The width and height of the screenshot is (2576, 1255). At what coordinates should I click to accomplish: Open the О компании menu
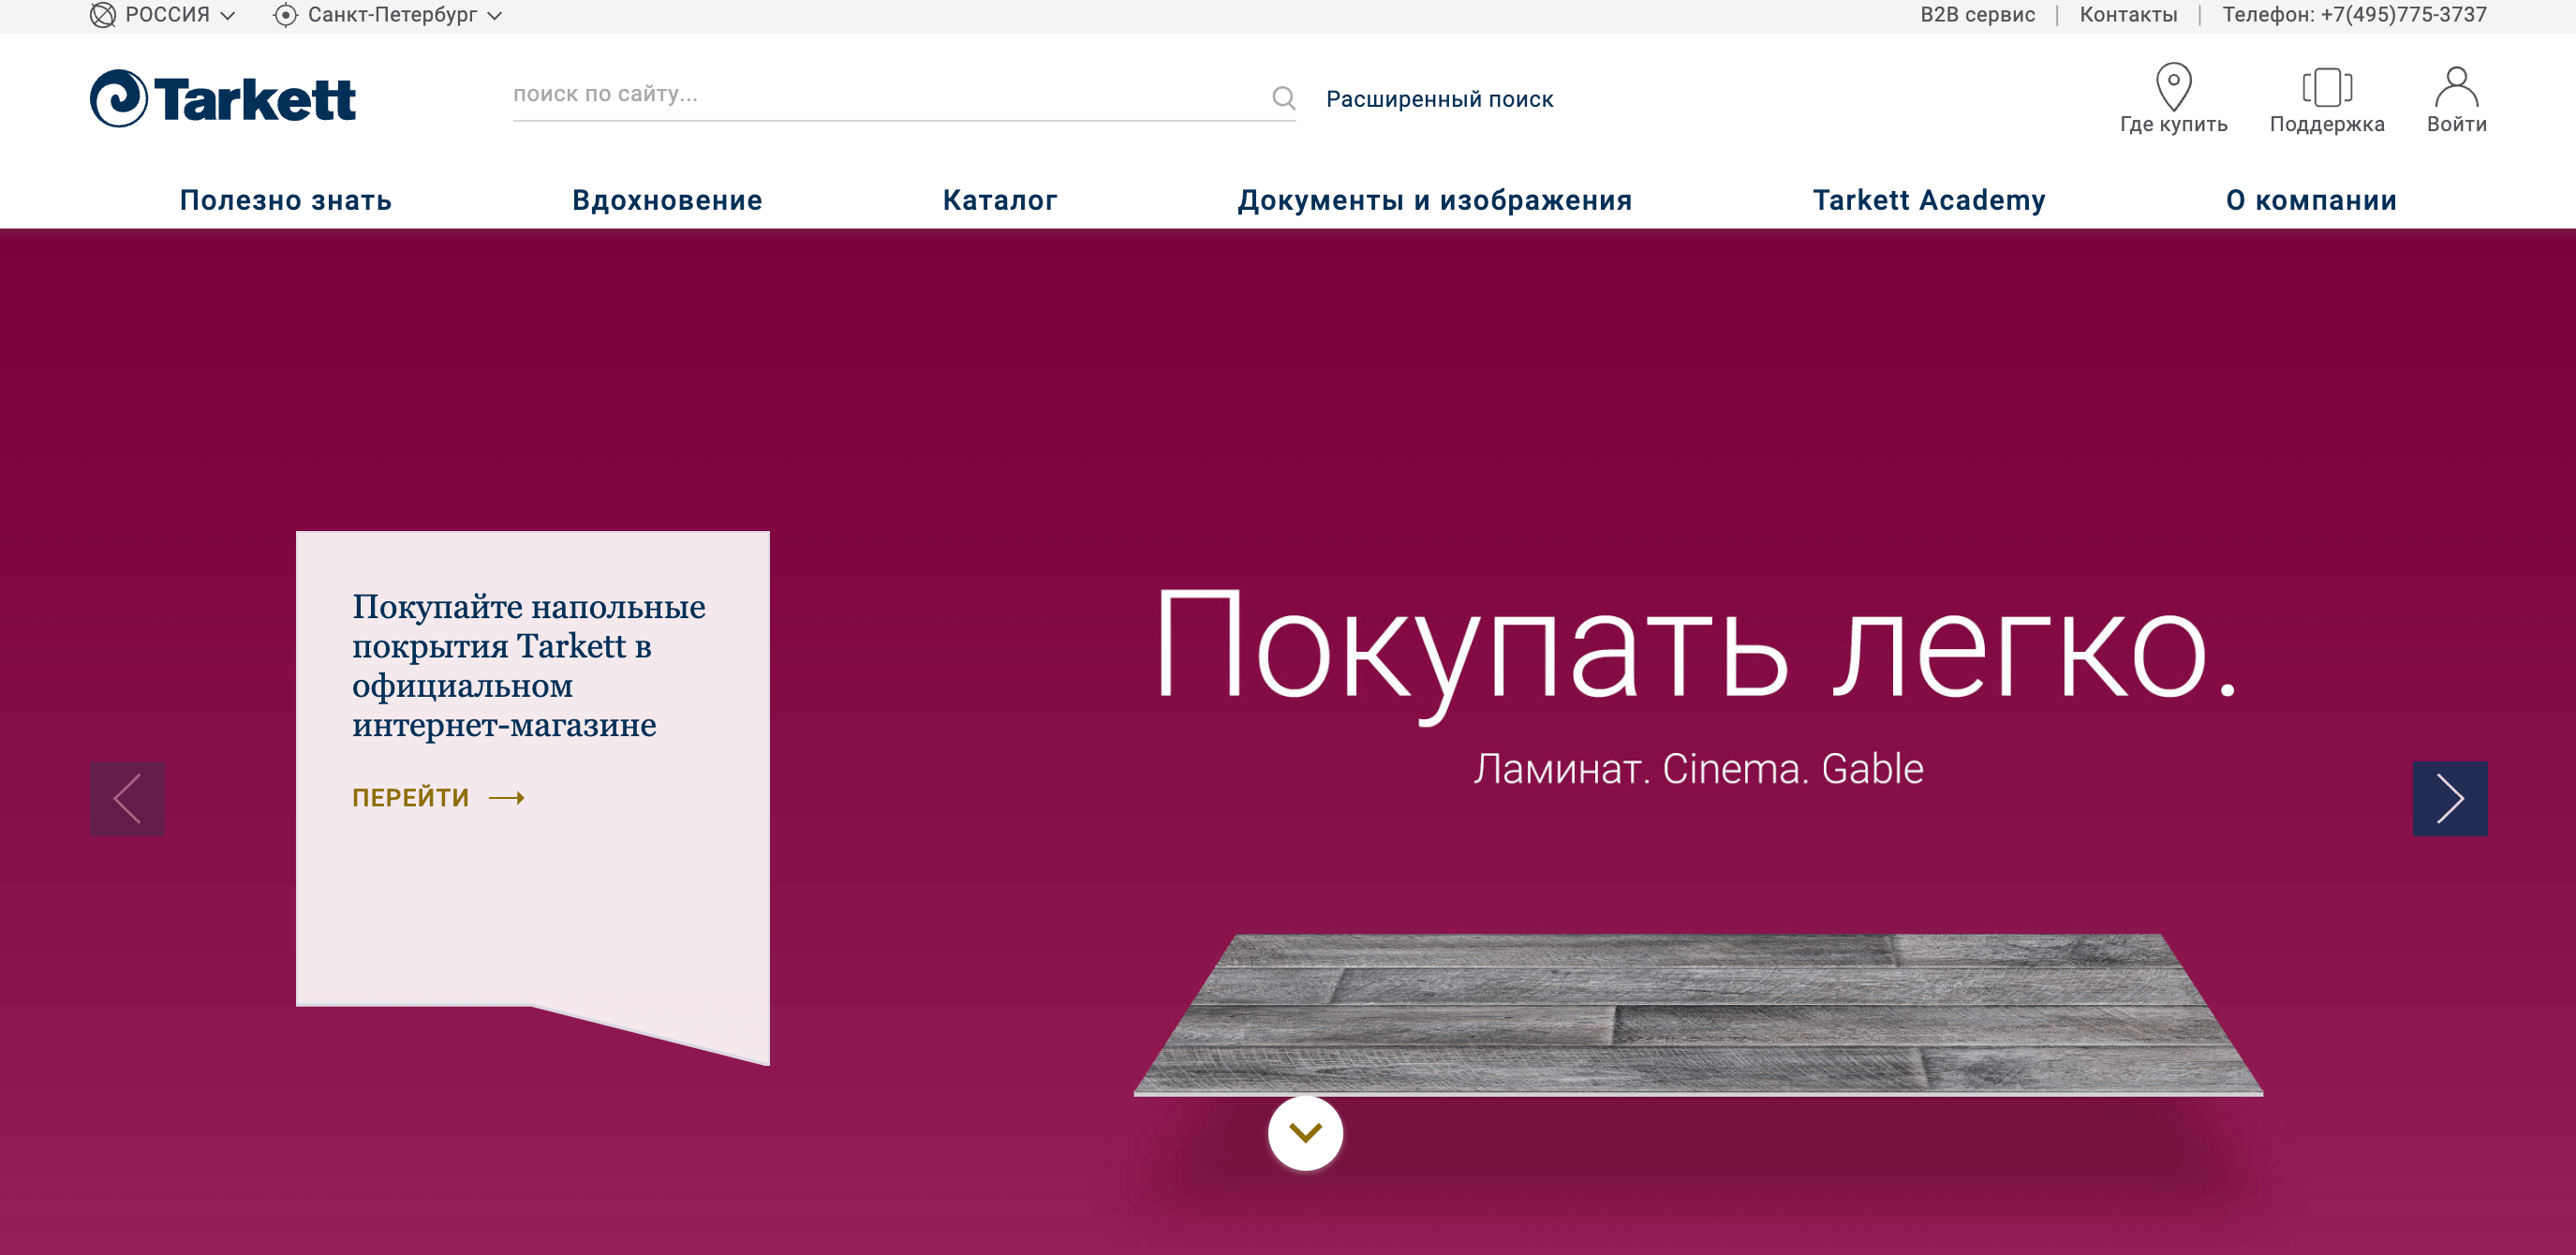2310,200
